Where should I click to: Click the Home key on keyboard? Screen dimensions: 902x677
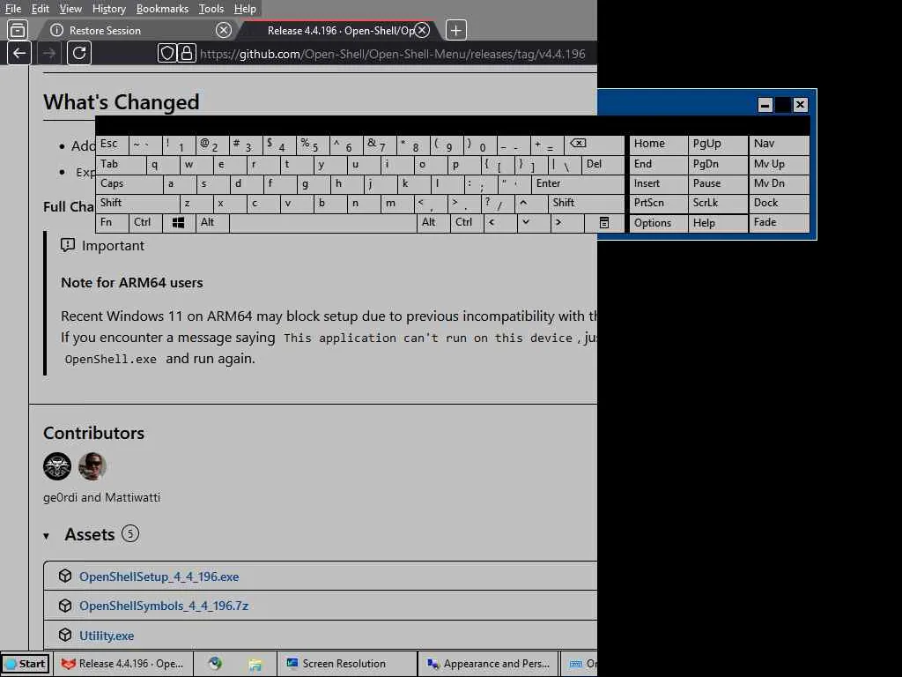(x=658, y=145)
